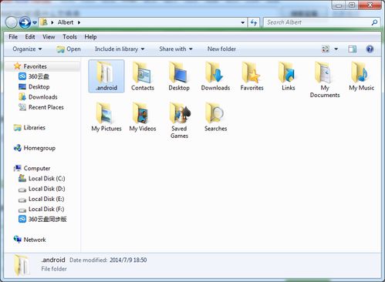Expand address bar history dropdown
The width and height of the screenshot is (385, 282).
pos(242,22)
